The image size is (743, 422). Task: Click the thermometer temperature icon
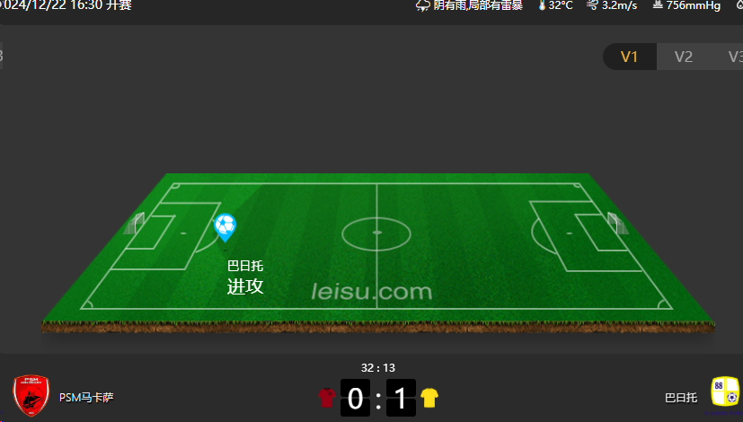[542, 5]
